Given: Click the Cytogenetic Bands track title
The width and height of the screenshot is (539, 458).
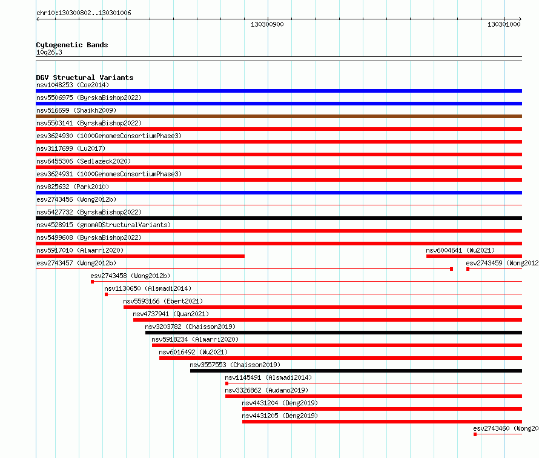Looking at the screenshot, I should click(72, 45).
